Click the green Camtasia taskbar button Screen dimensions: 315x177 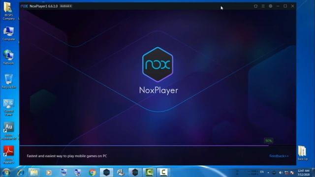[x=149, y=173]
